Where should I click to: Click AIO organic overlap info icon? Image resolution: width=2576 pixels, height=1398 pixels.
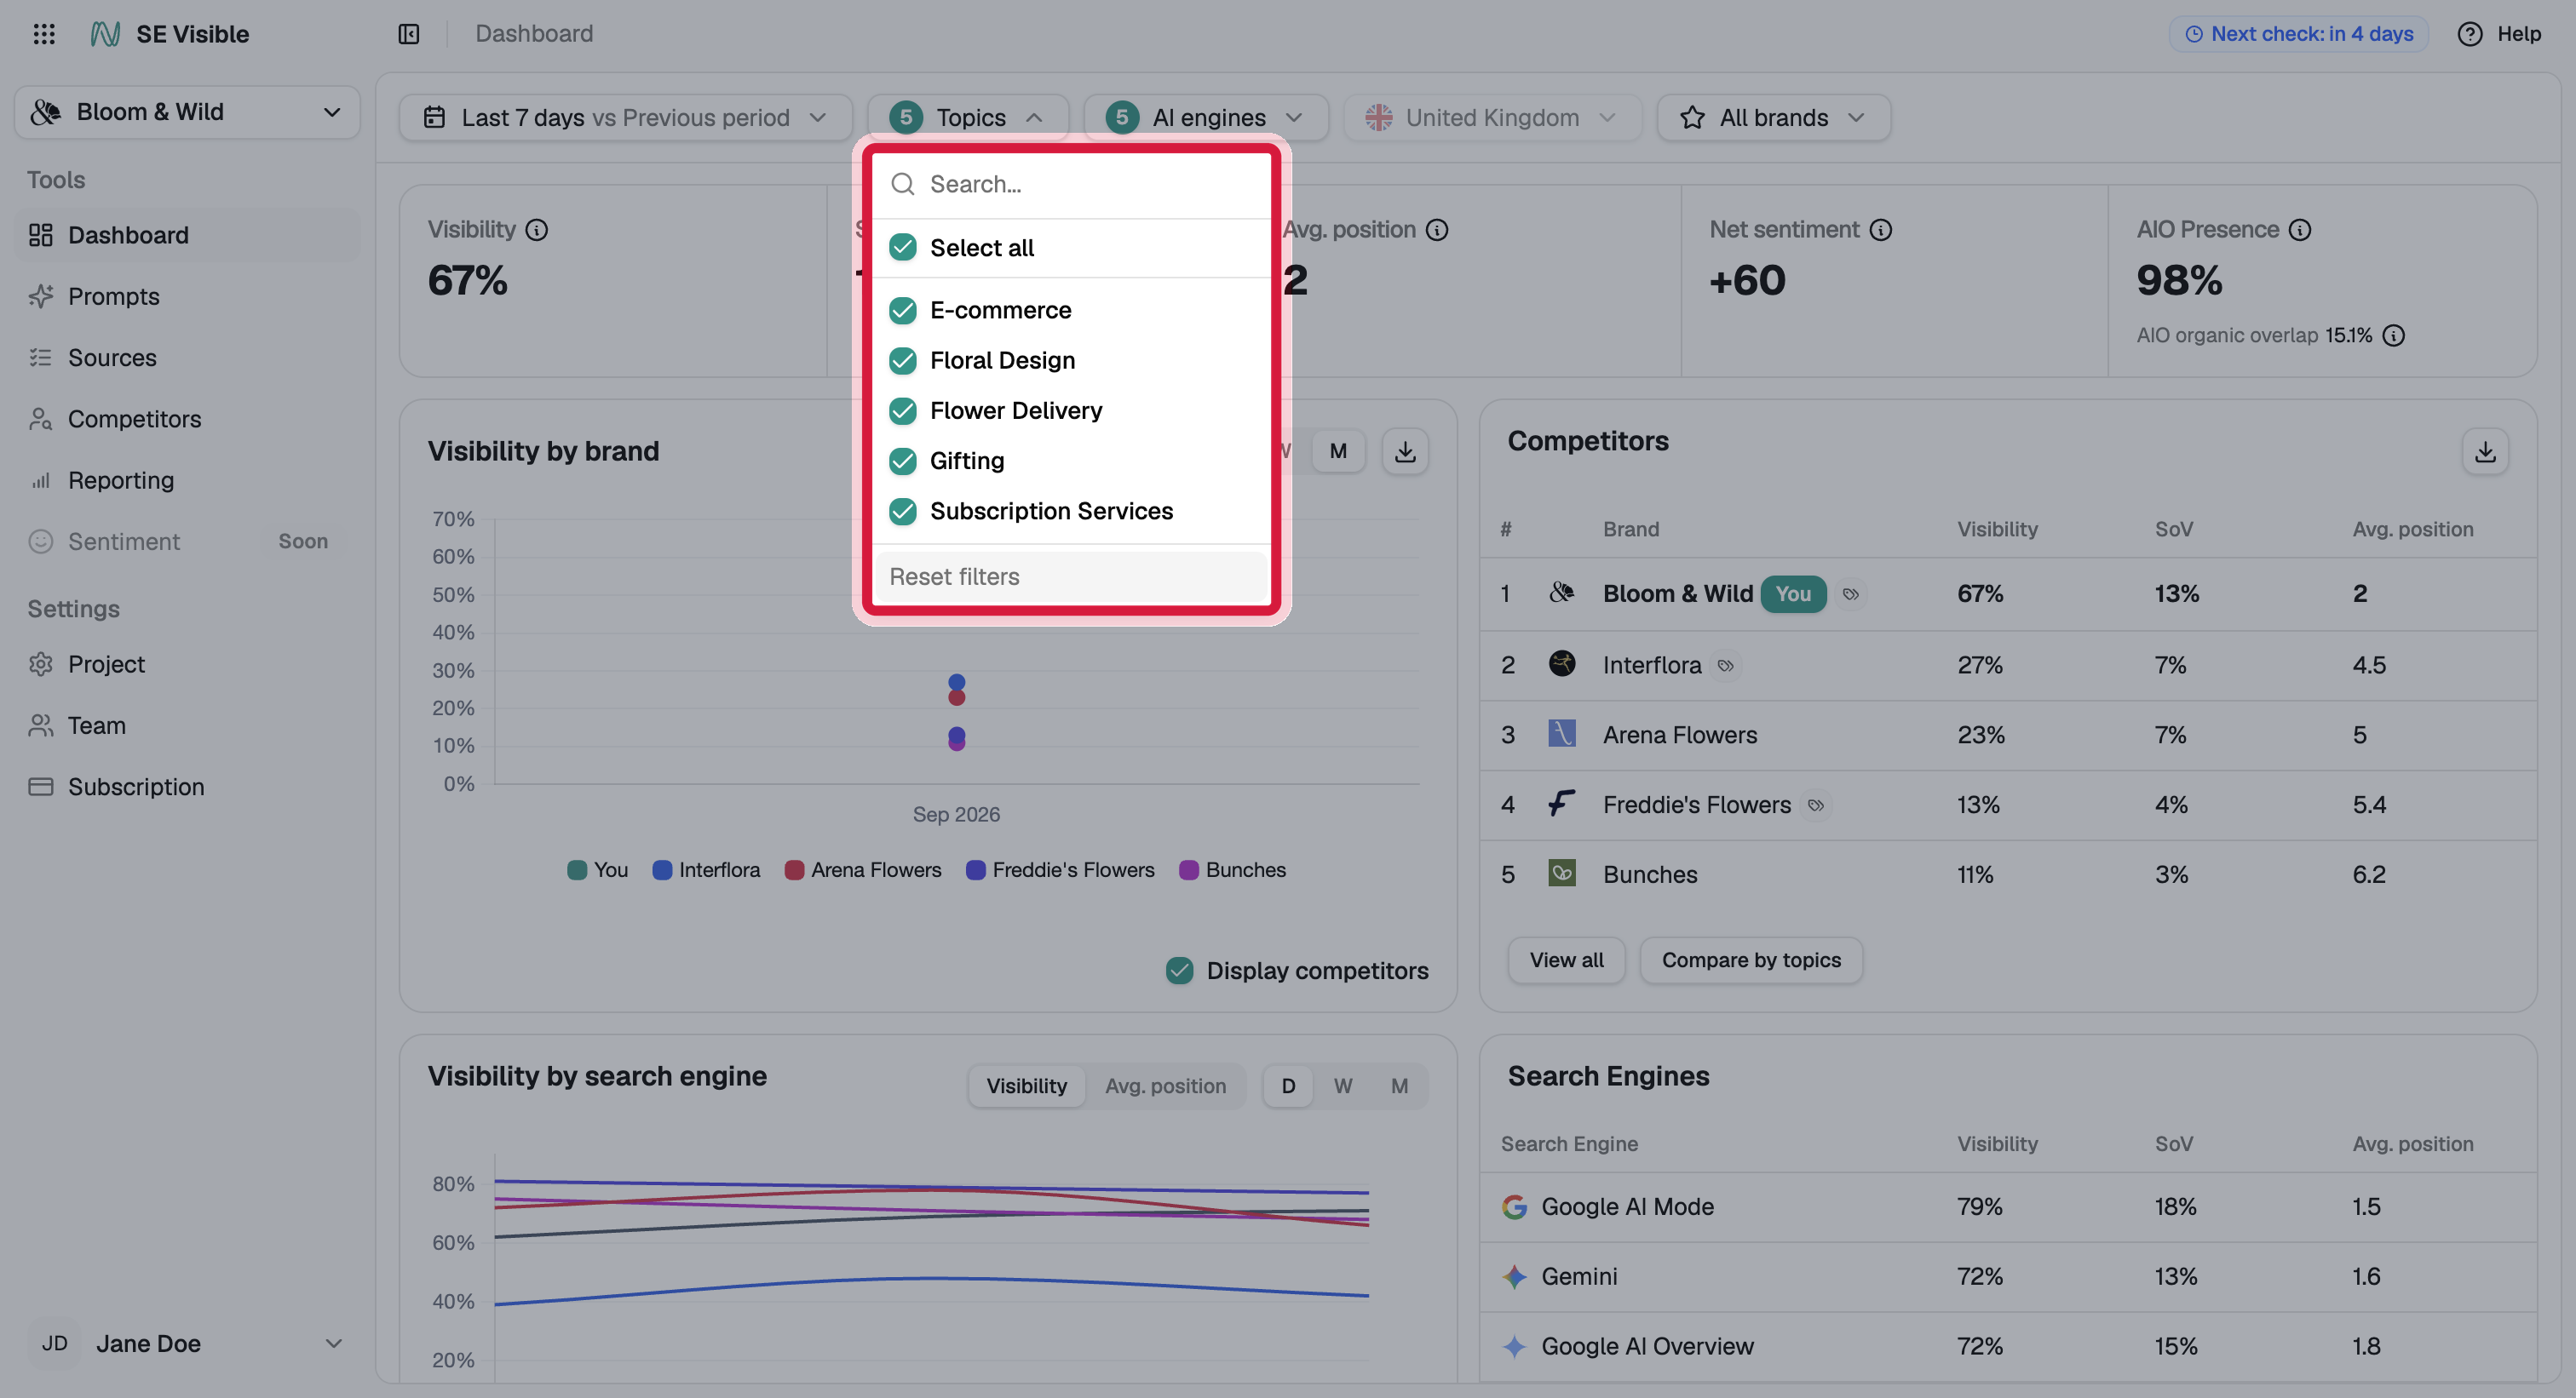click(x=2393, y=335)
